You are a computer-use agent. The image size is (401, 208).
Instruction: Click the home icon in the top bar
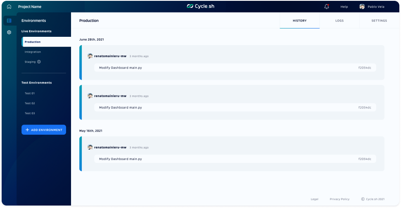tap(9, 7)
